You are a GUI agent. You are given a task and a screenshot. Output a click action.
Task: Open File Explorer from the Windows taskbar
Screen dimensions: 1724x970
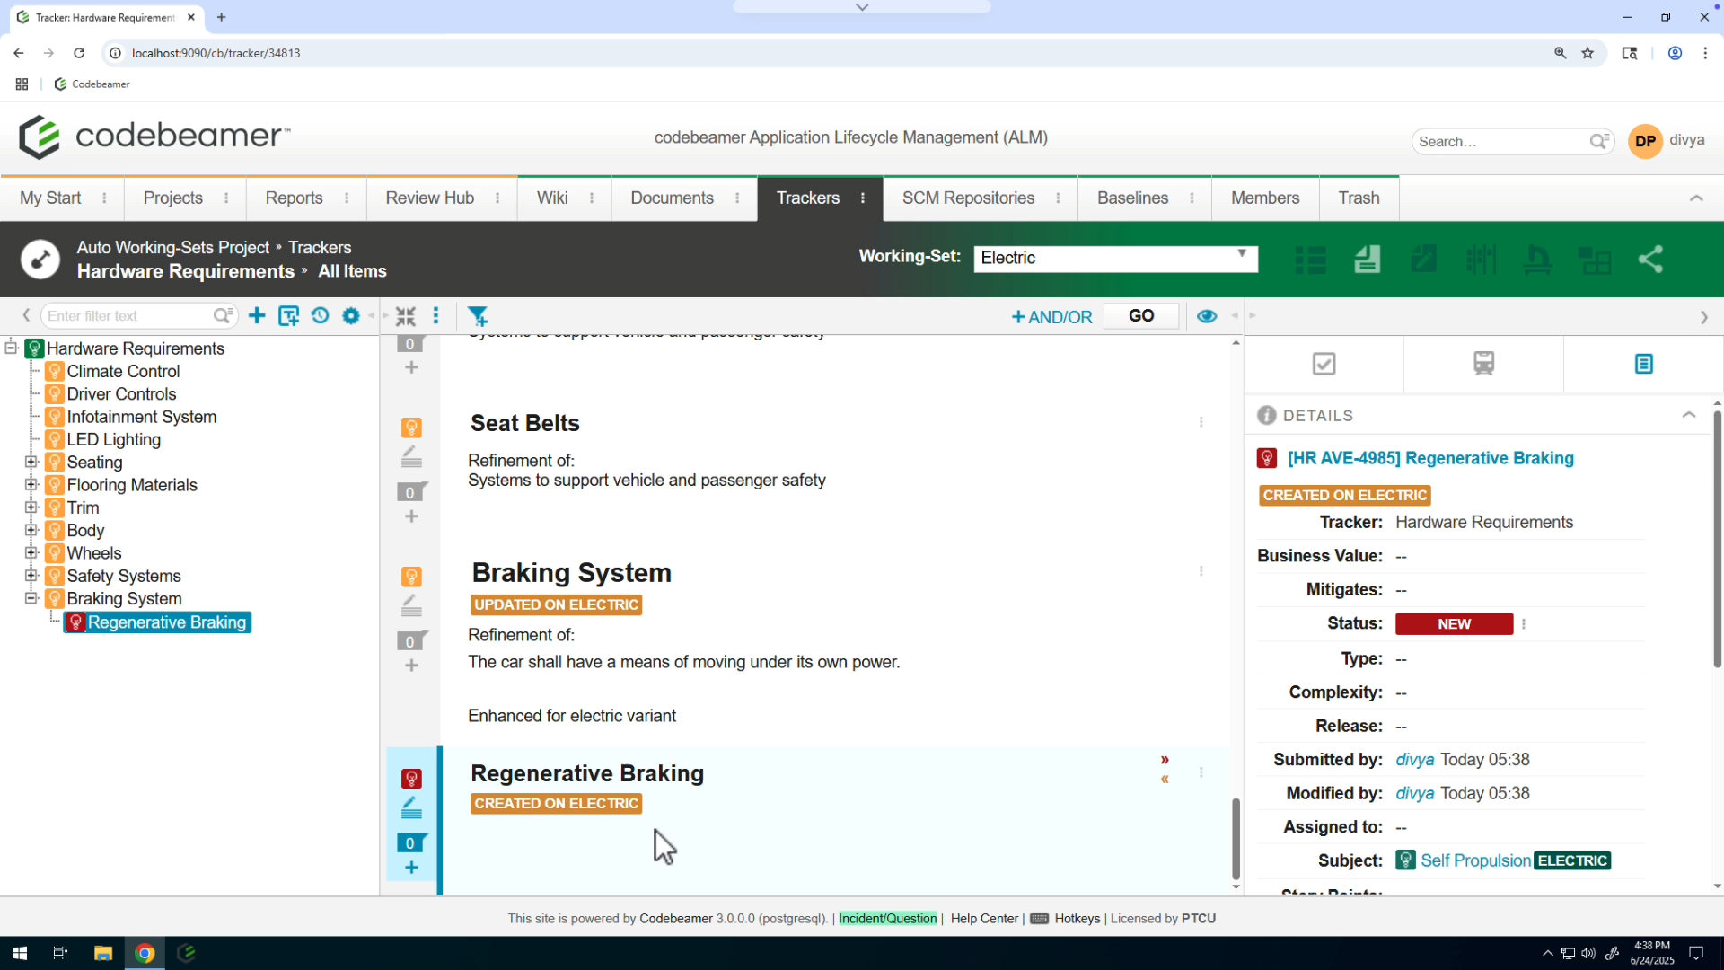[x=102, y=953]
